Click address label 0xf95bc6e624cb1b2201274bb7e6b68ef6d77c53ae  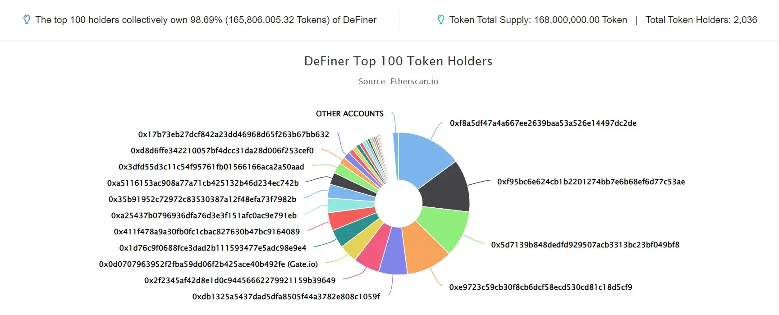click(591, 182)
